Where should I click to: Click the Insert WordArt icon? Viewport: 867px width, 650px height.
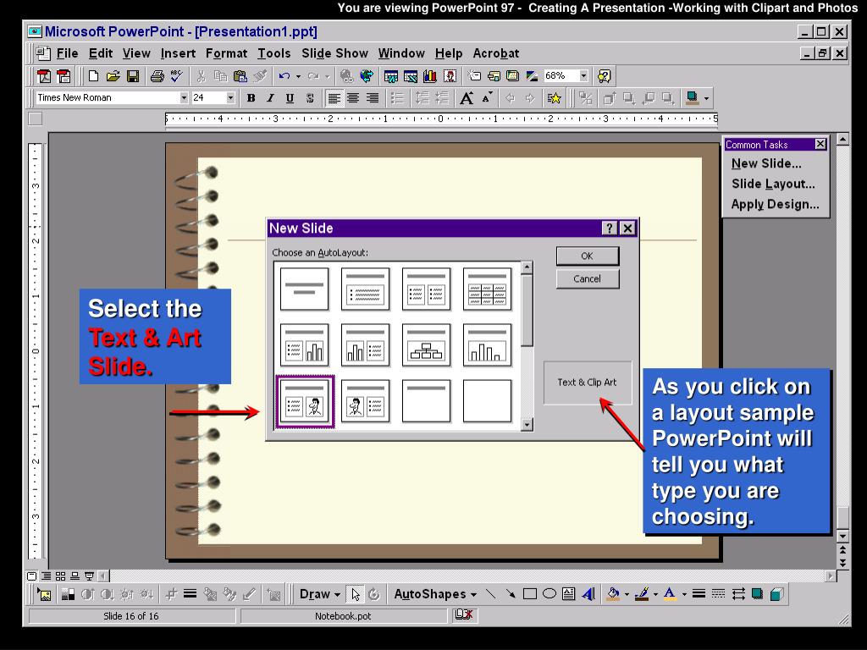tap(589, 594)
